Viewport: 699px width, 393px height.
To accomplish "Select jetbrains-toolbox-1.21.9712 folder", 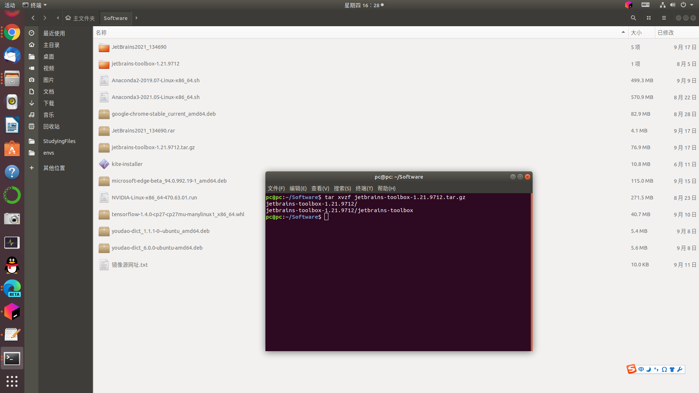I will coord(396,64).
